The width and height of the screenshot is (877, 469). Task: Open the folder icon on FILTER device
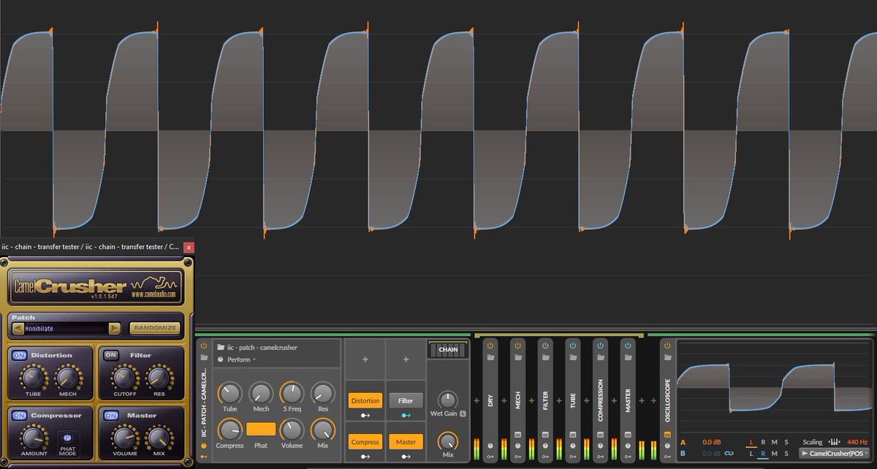(x=545, y=358)
